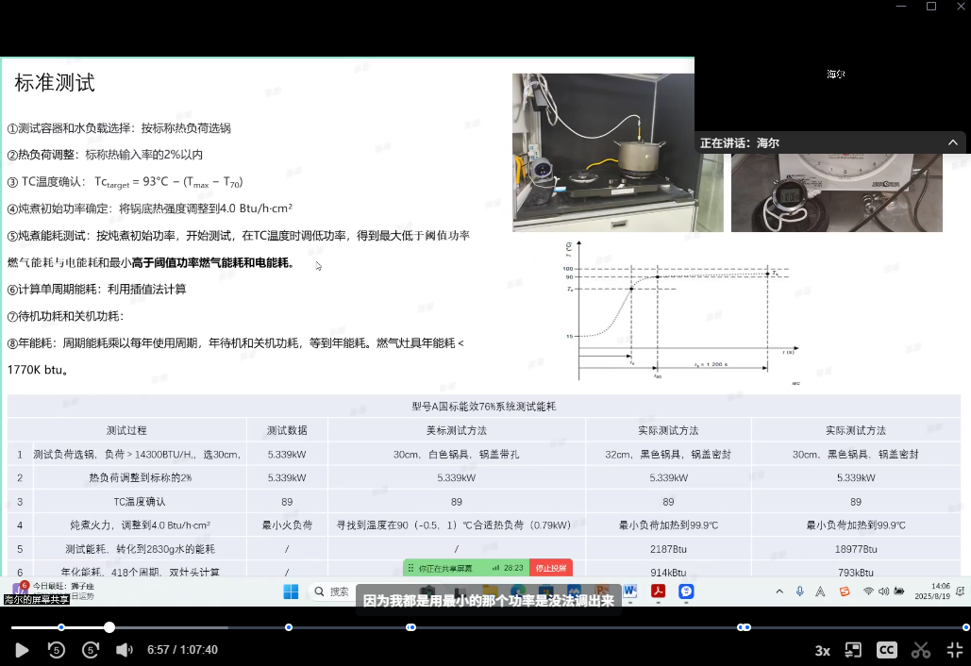Click the rewind 5 seconds icon
The image size is (971, 666).
click(x=55, y=650)
